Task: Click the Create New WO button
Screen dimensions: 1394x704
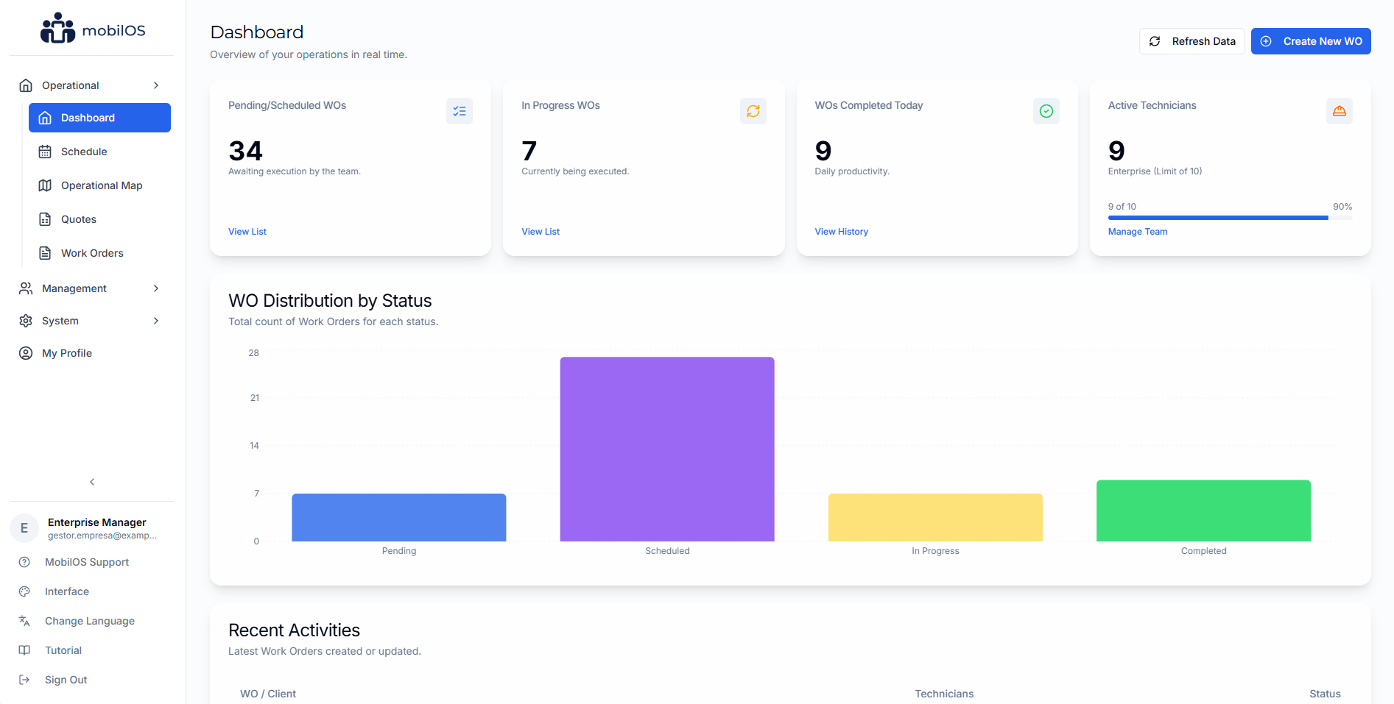Action: 1311,40
